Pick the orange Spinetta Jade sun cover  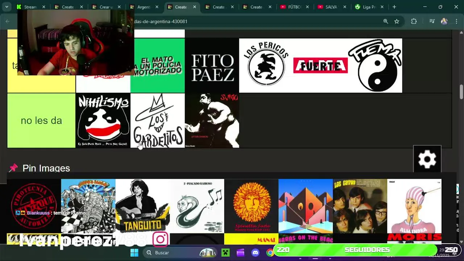click(251, 206)
